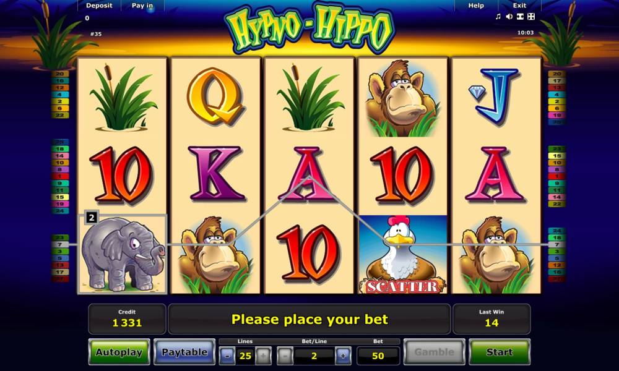This screenshot has width=619, height=371.
Task: Decrease the number of lines with minus
Action: (228, 356)
